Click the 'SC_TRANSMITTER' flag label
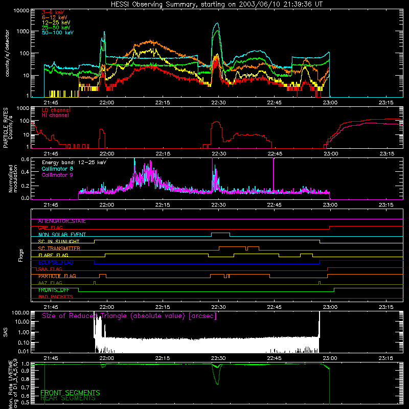The width and height of the screenshot is (409, 409). [x=59, y=248]
